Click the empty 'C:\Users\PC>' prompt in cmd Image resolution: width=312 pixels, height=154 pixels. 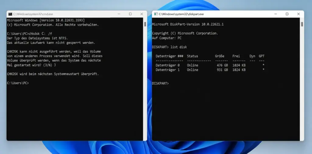point(18,83)
